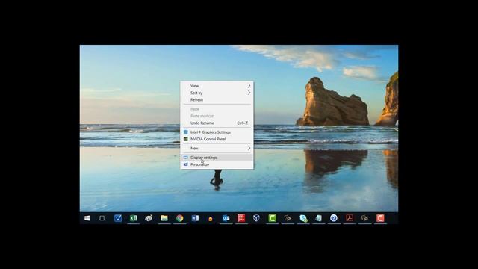Screen dimensions: 478x269
Task: Click the grayed-out Paste entry
Action: pyautogui.click(x=217, y=109)
